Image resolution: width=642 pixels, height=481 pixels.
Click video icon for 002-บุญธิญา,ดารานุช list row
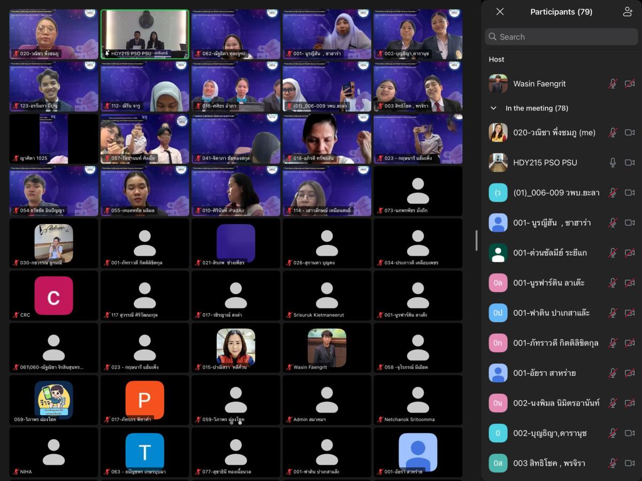630,433
